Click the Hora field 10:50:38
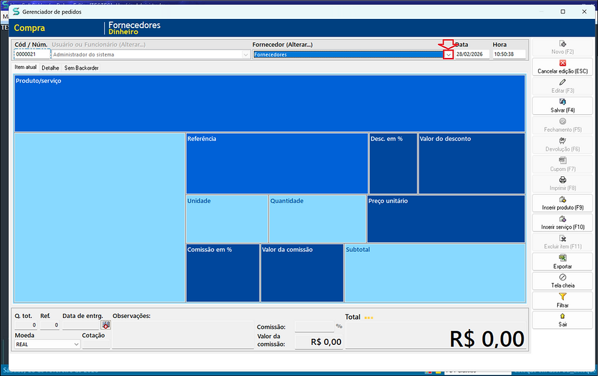The height and width of the screenshot is (376, 598). (509, 54)
